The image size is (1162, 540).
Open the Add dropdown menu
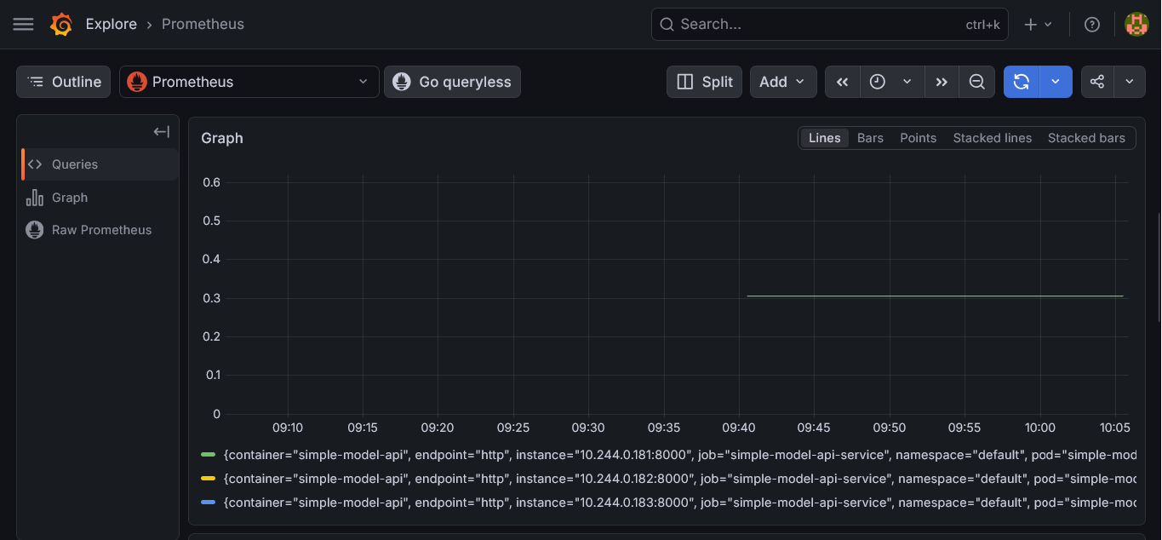783,82
